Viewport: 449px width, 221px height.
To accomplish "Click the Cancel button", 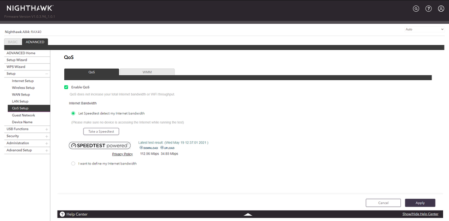I will pos(383,203).
